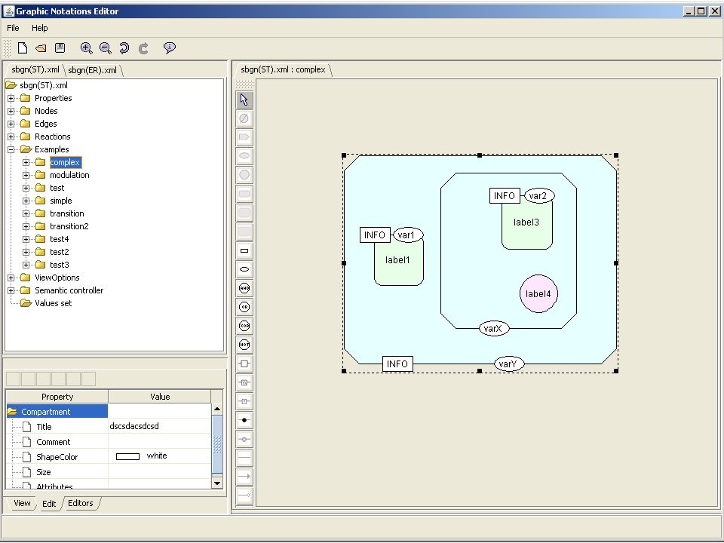Click the 'Property' column header

click(x=57, y=397)
